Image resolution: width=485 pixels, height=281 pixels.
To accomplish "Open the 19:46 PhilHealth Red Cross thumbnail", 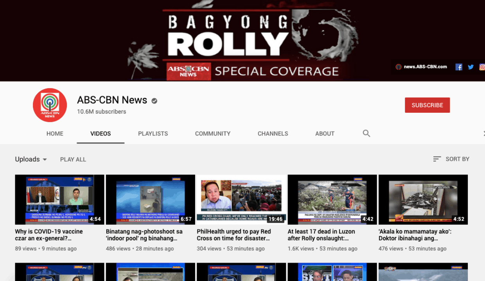I will (x=241, y=199).
